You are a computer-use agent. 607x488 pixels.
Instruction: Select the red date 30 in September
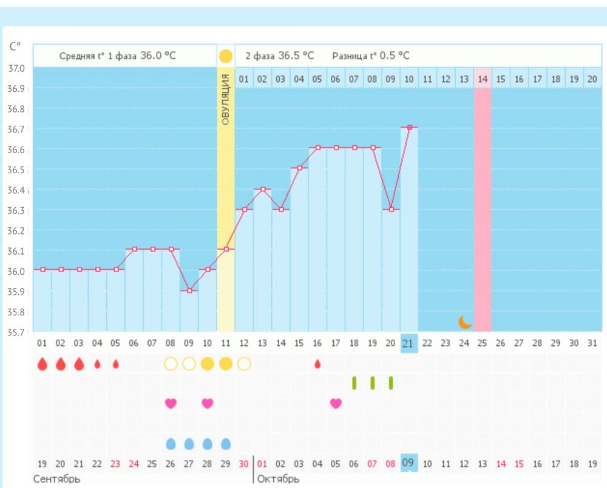click(x=243, y=464)
